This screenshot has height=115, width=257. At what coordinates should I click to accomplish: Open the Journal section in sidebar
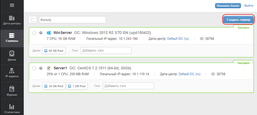[x=12, y=91]
